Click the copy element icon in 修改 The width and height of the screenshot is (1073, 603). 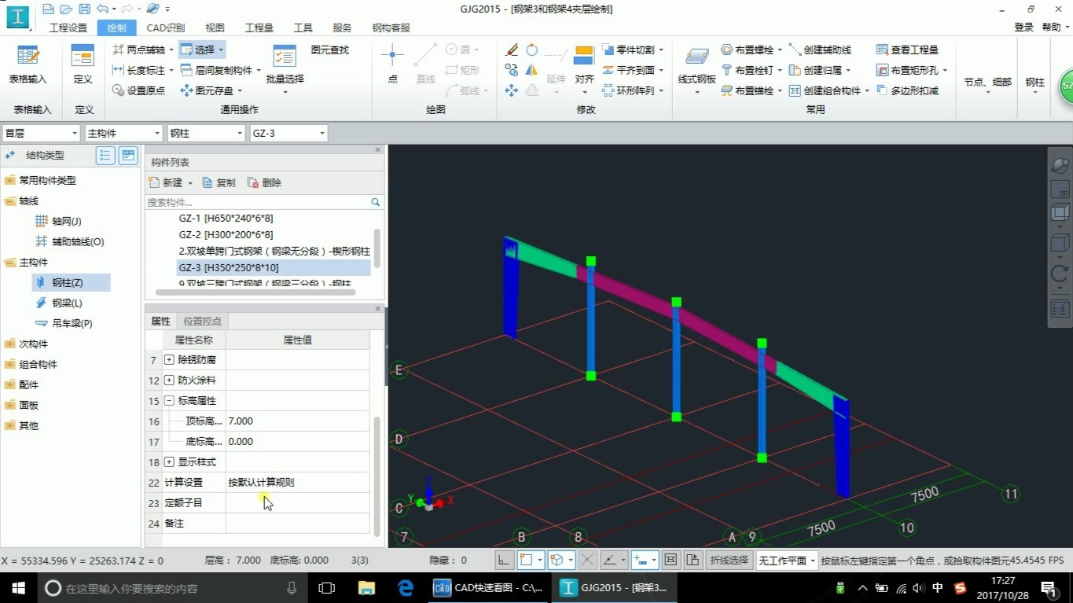click(x=512, y=70)
